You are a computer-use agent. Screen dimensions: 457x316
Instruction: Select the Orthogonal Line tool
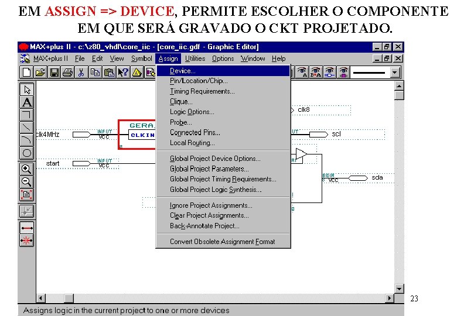coord(27,115)
